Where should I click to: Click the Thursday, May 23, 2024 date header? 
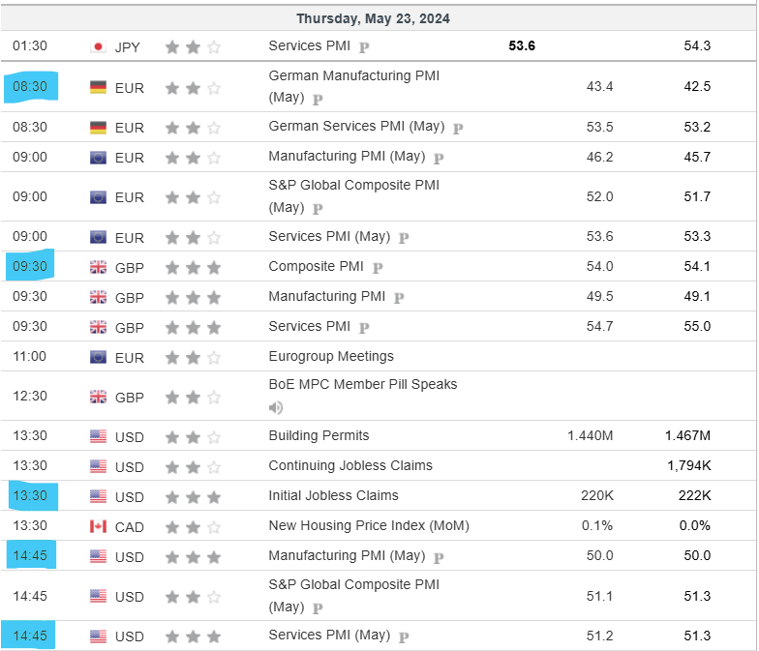coord(373,18)
